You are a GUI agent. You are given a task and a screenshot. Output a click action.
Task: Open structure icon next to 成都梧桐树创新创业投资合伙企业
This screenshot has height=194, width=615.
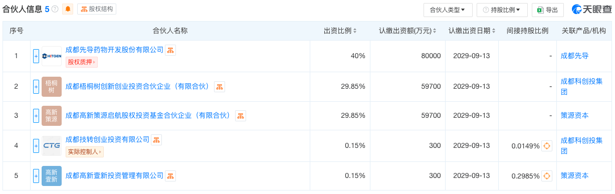220,87
